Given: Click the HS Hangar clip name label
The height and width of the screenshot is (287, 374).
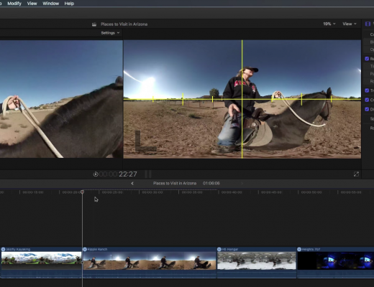Looking at the screenshot, I should 230,249.
